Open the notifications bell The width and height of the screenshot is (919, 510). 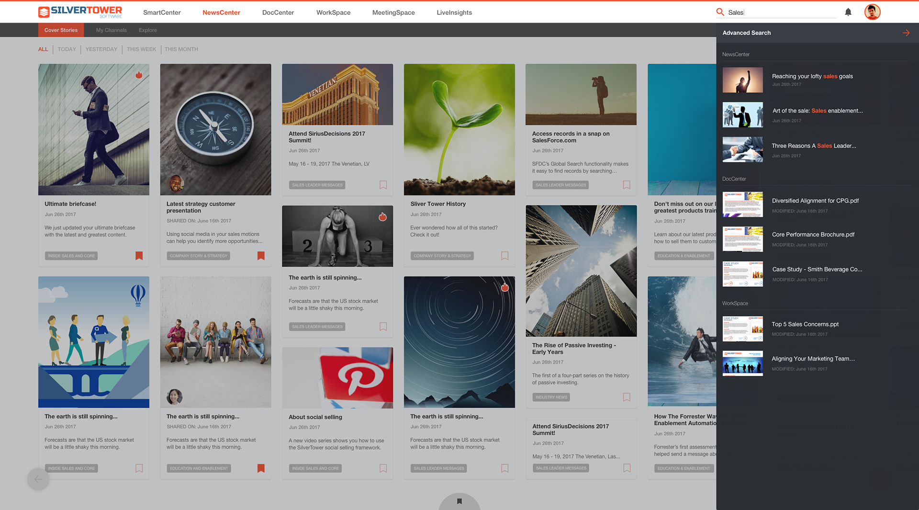(x=848, y=12)
